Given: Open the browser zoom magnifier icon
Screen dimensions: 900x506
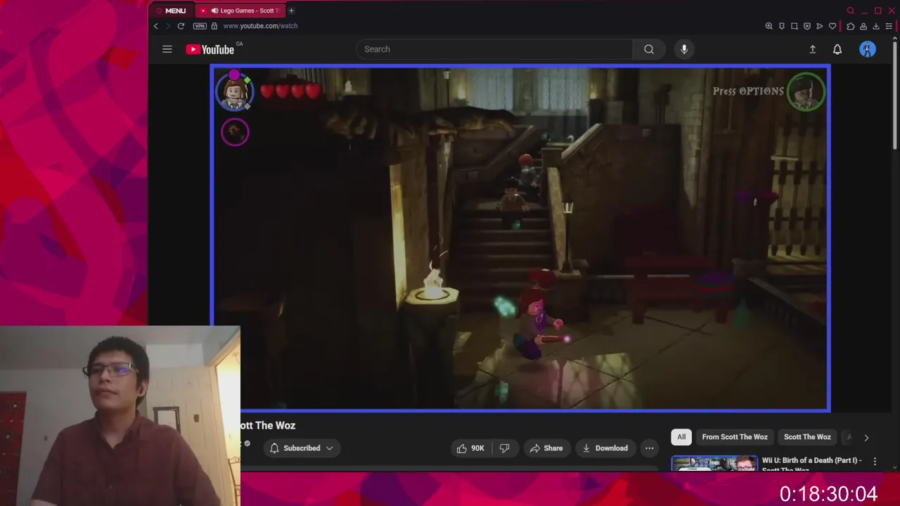Looking at the screenshot, I should (769, 26).
